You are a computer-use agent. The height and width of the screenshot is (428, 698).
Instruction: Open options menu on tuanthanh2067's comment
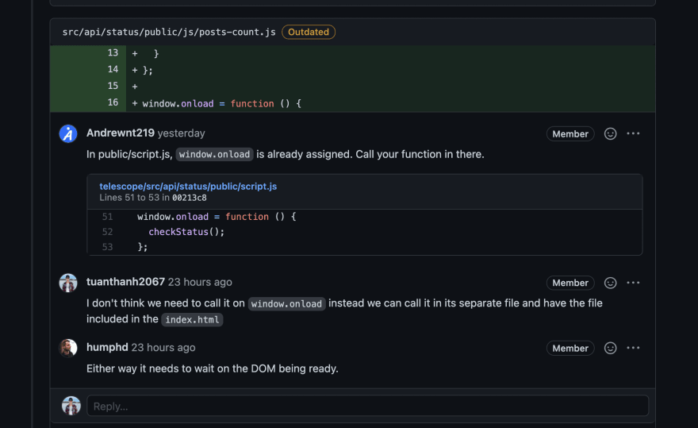point(633,283)
